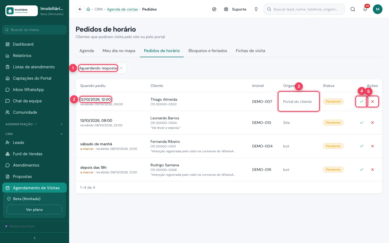
Task: Click the lightbulb tips icon
Action: point(256,9)
